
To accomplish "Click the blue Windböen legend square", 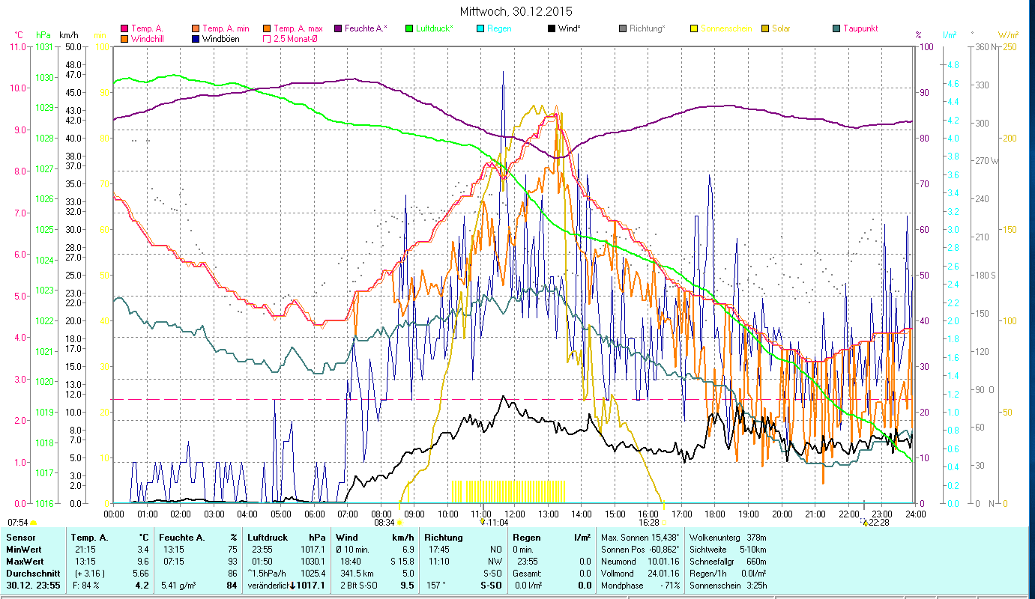I will point(195,39).
